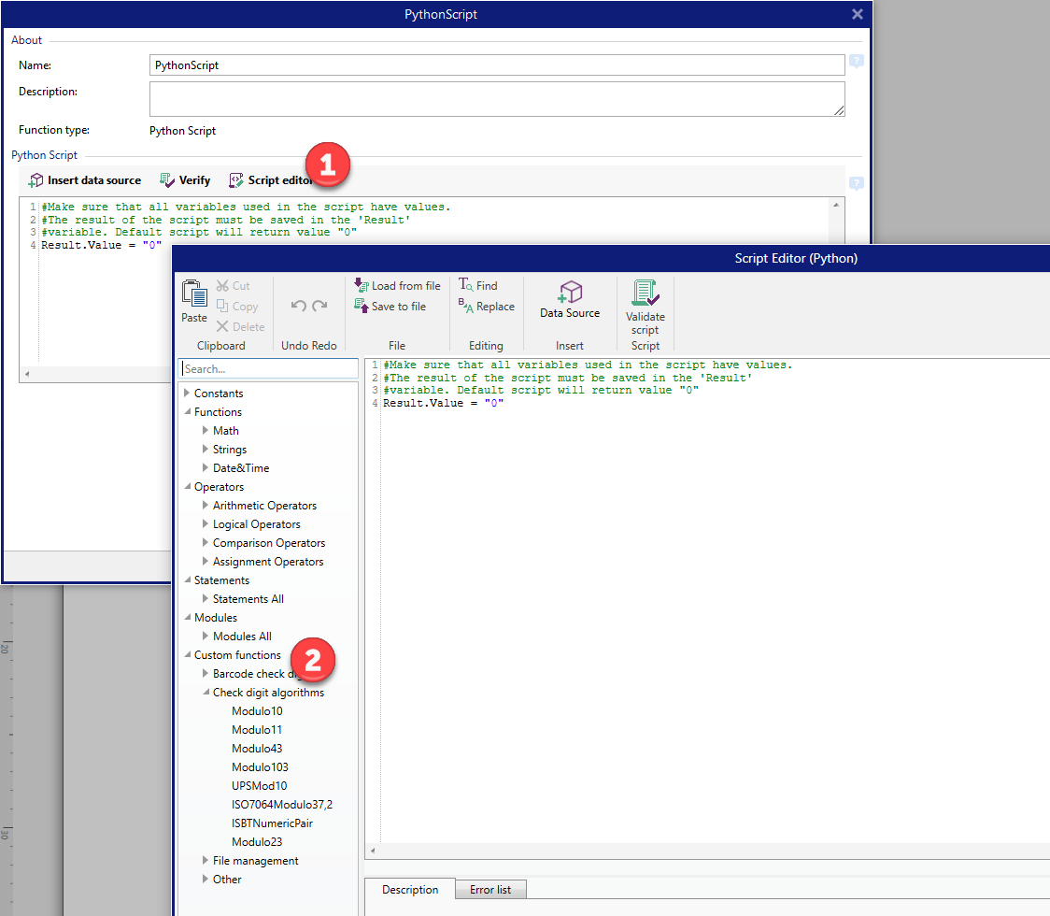This screenshot has width=1050, height=916.
Task: Click scroll-left arrow in Script Editor code pane
Action: (x=373, y=851)
